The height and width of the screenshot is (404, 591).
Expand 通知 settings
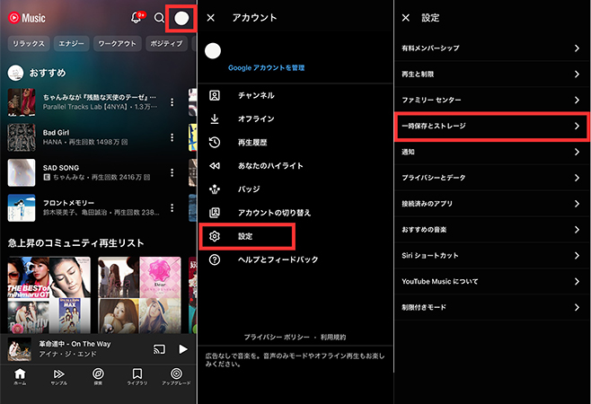pos(492,152)
